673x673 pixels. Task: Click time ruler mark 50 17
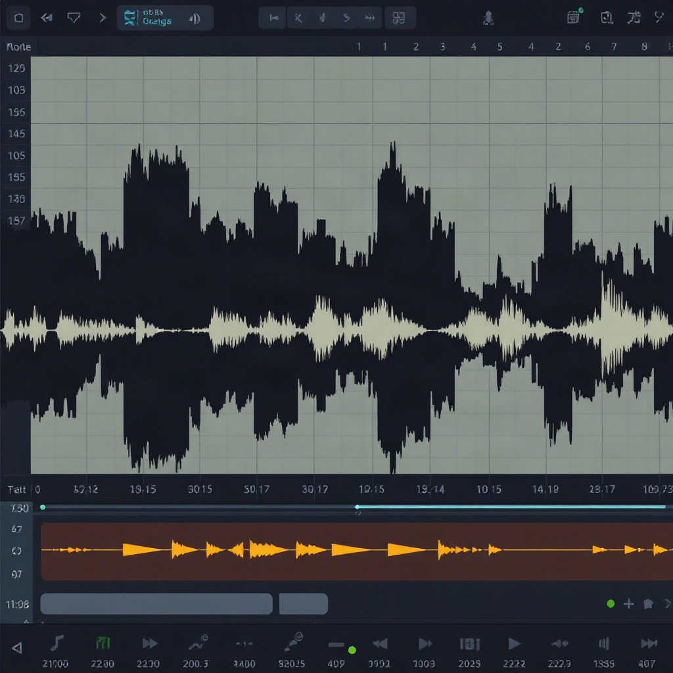point(257,489)
